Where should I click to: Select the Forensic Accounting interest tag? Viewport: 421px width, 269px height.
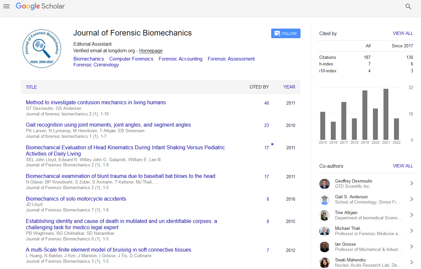180,59
